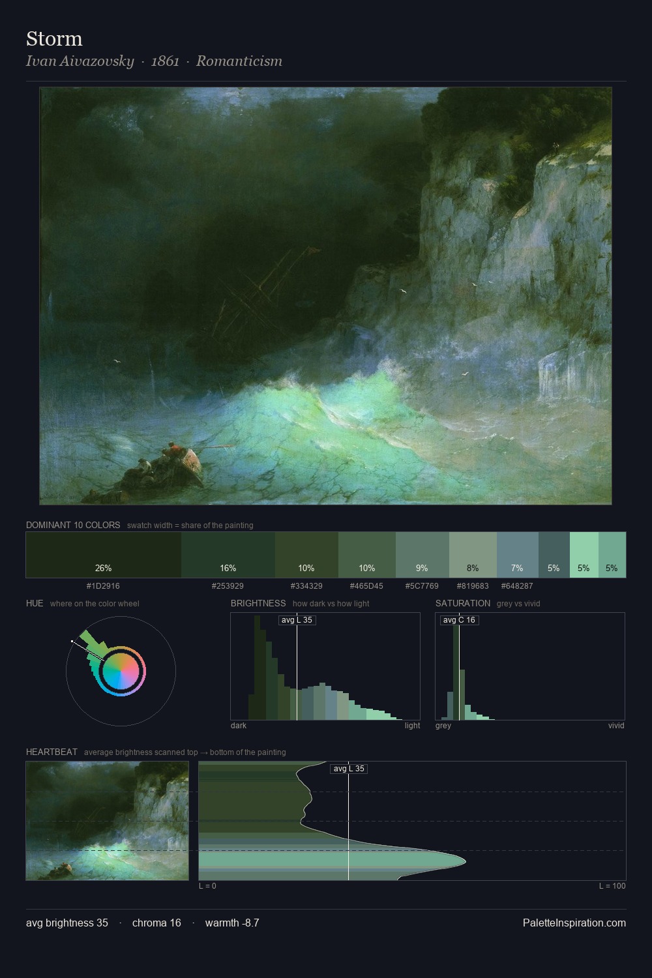Click the HUE section heading
The image size is (652, 978).
(35, 603)
